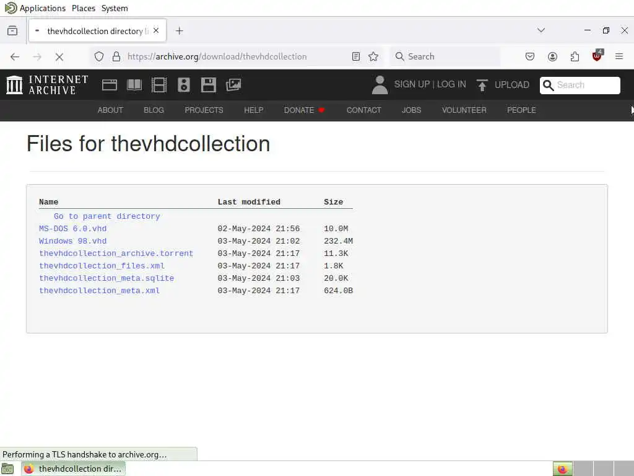This screenshot has width=634, height=476.
Task: Click the taskbar thevhdcollection window button
Action: pyautogui.click(x=74, y=469)
